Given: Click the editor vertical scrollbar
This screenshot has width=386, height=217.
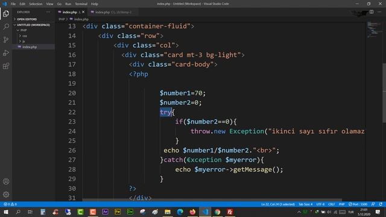Looking at the screenshot, I should [384, 93].
